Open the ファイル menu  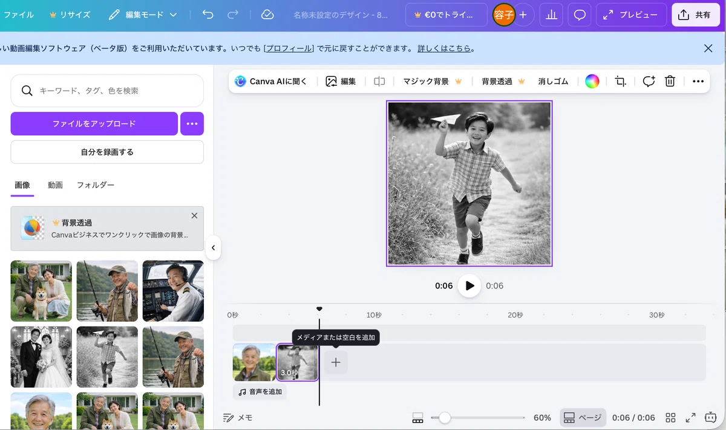[19, 15]
